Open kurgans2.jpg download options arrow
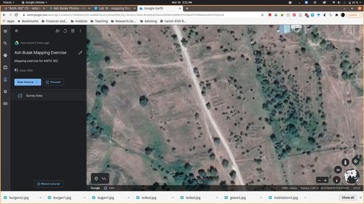This screenshot has width=364, height=204. [x=40, y=198]
